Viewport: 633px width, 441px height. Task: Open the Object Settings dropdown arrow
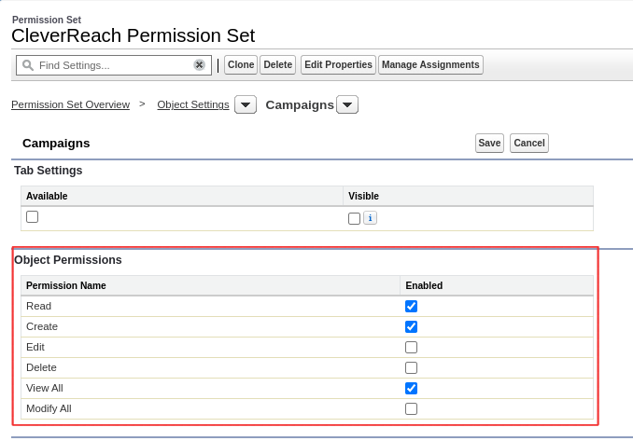246,104
